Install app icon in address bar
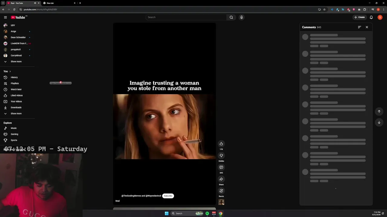 [319, 9]
